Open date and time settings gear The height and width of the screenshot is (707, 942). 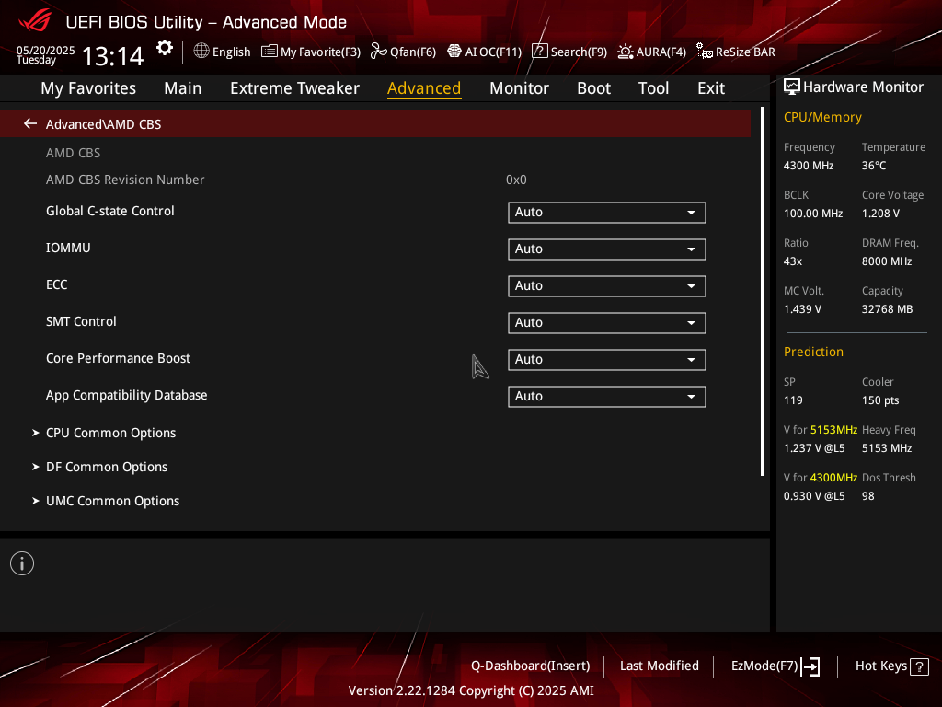[x=164, y=48]
